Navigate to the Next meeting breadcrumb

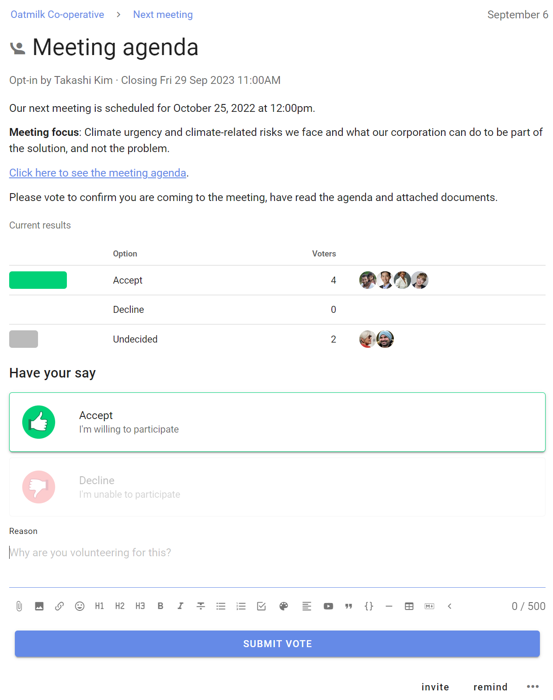[163, 14]
